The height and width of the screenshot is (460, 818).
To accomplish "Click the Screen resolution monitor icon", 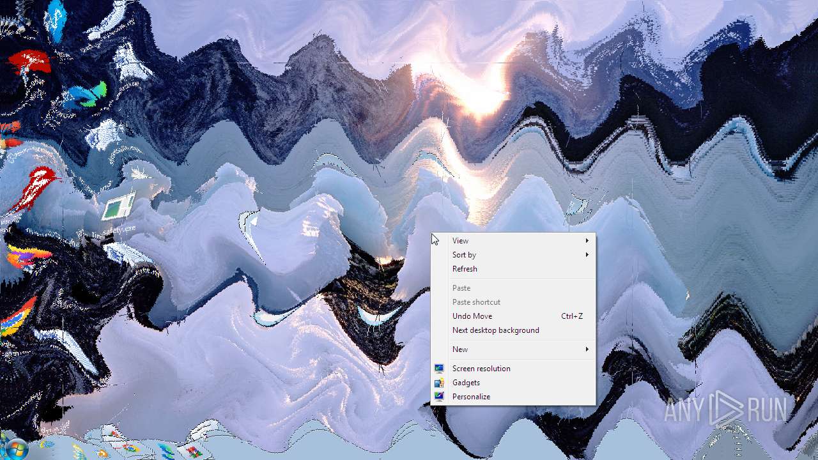I will (x=439, y=369).
